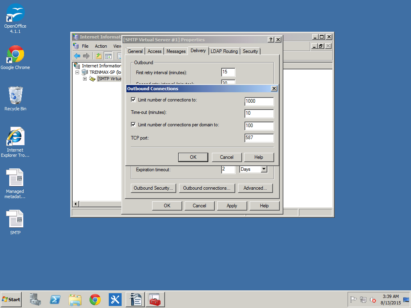Select Internet Explorer Troubleshooting shortcut
Screen dimensions: 411x308
[15, 142]
